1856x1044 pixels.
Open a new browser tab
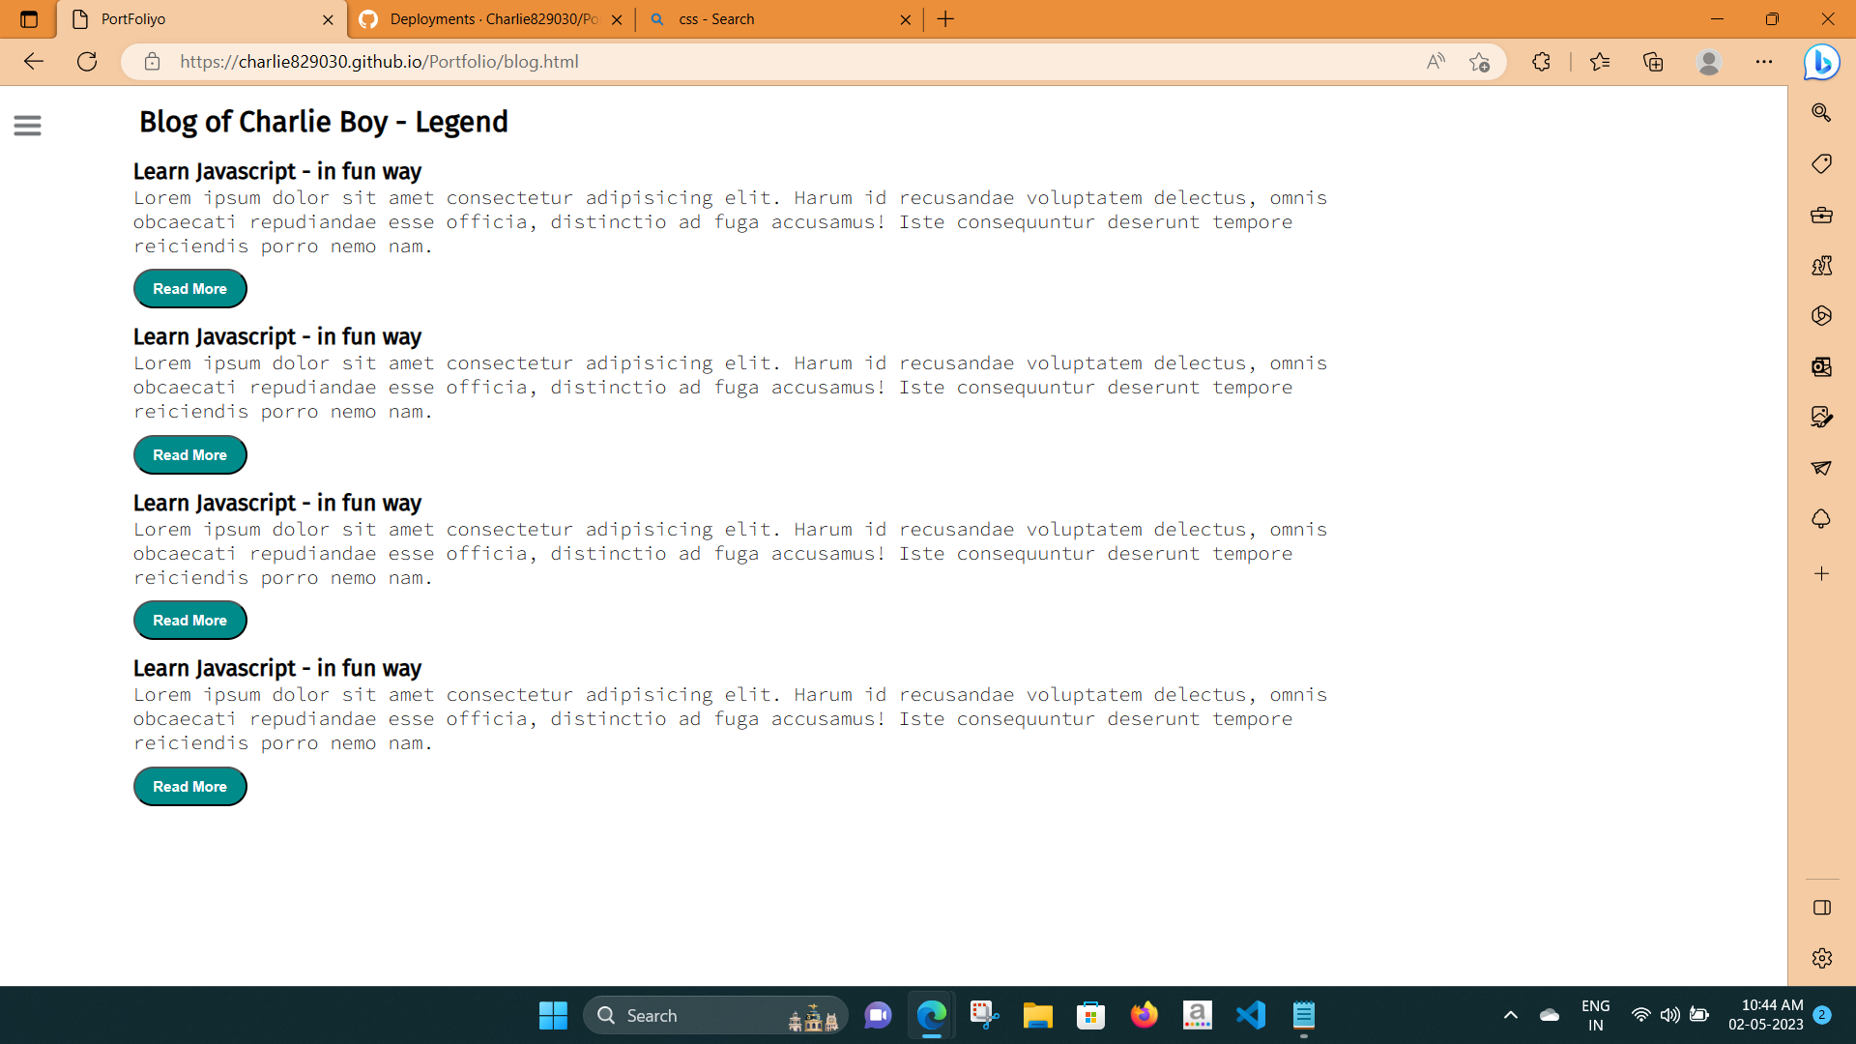(x=945, y=19)
